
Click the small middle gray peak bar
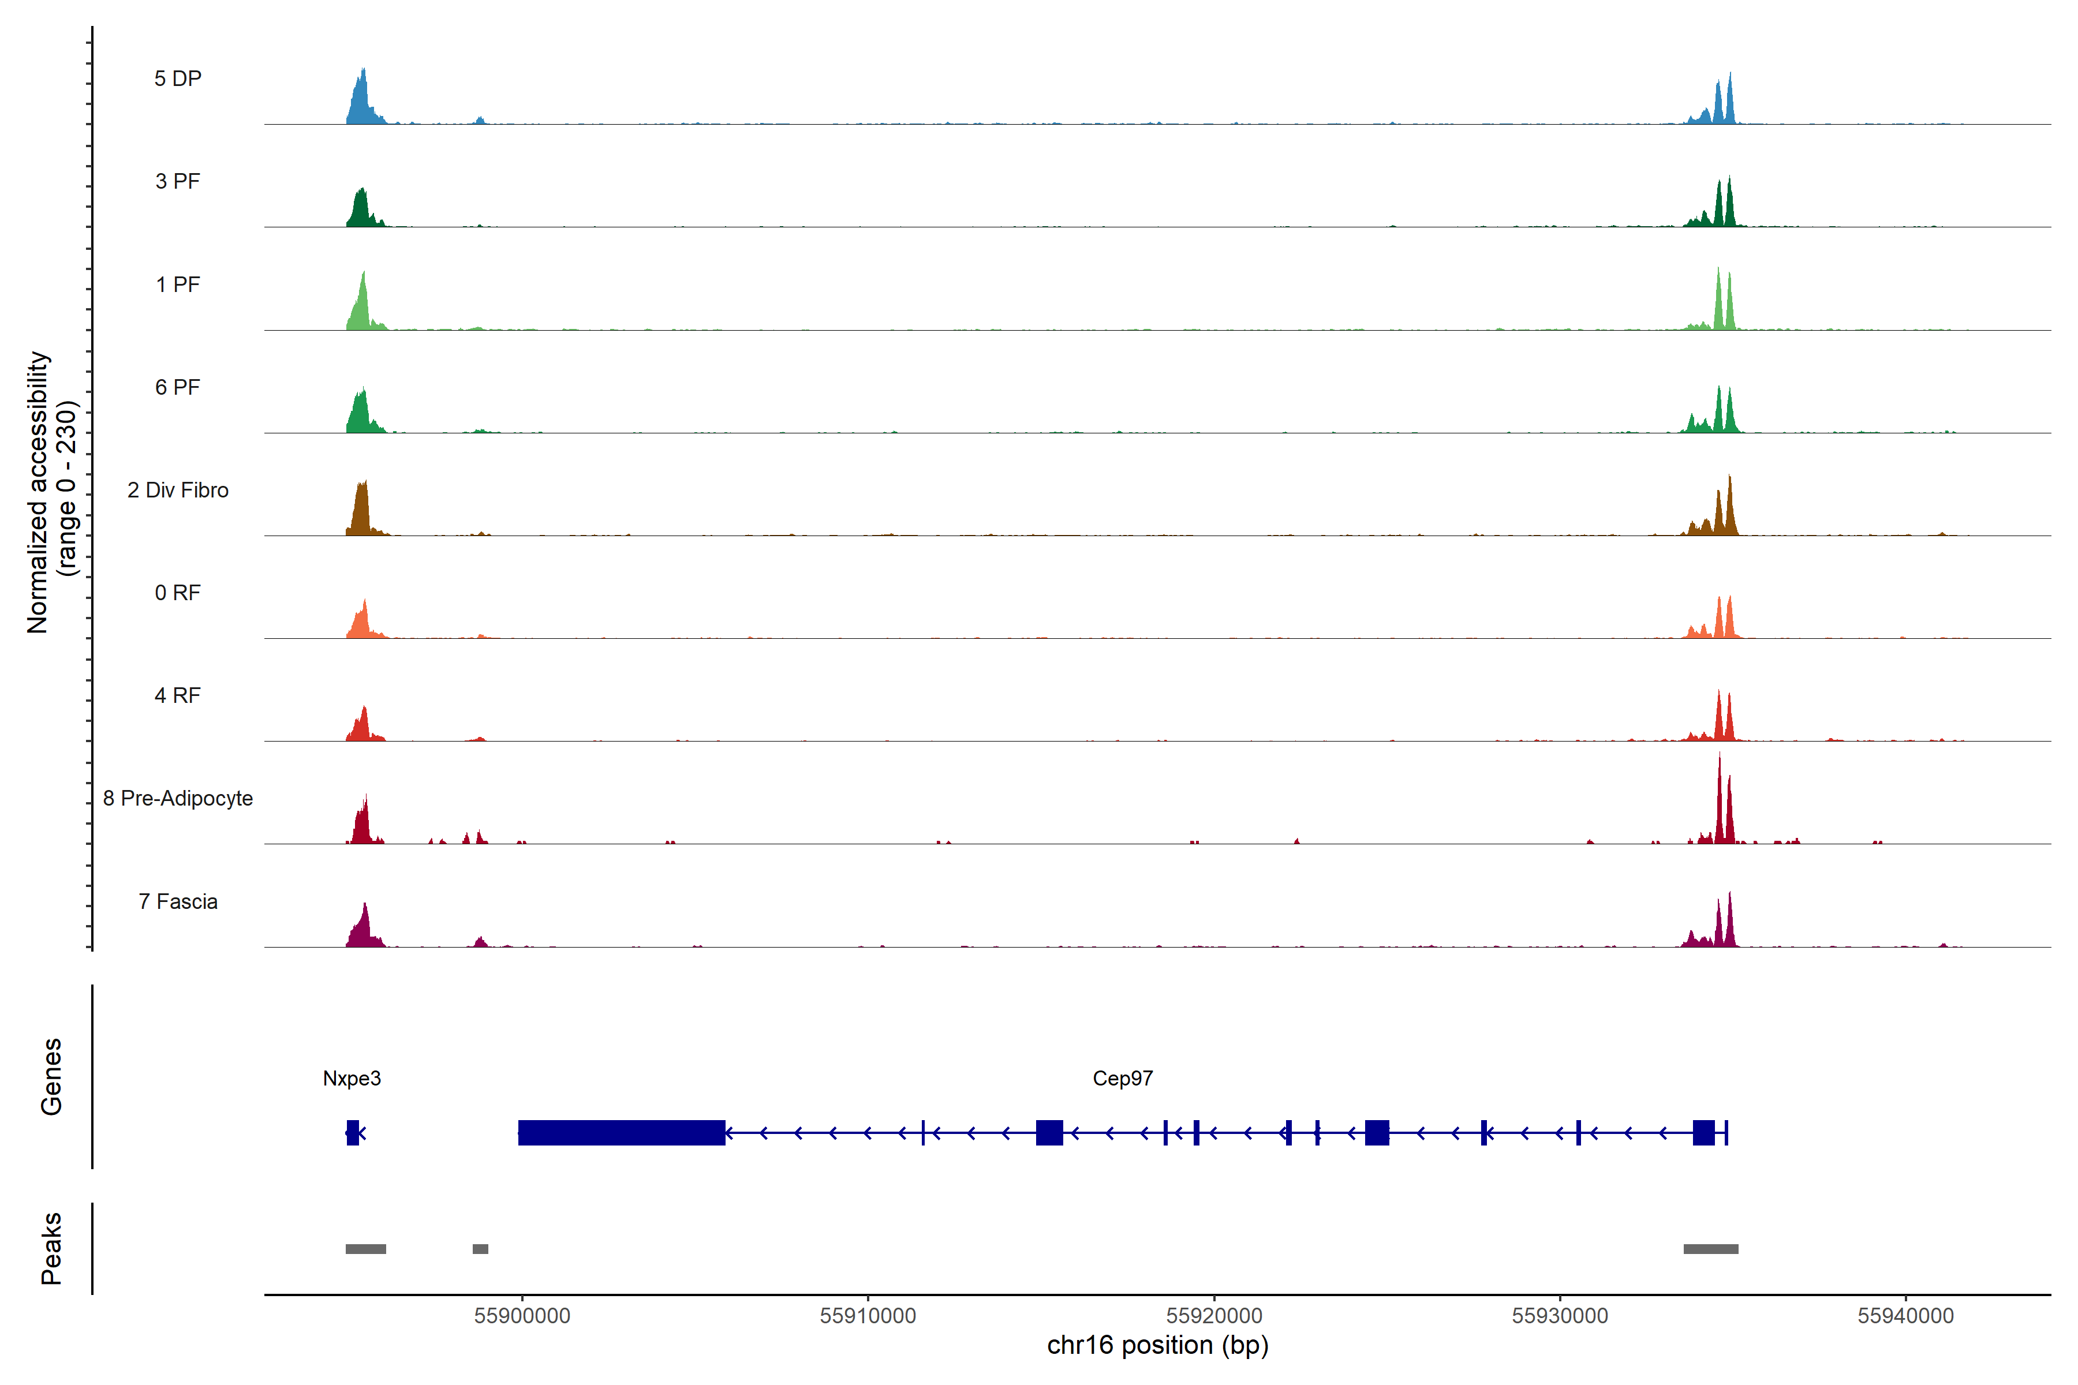[481, 1249]
